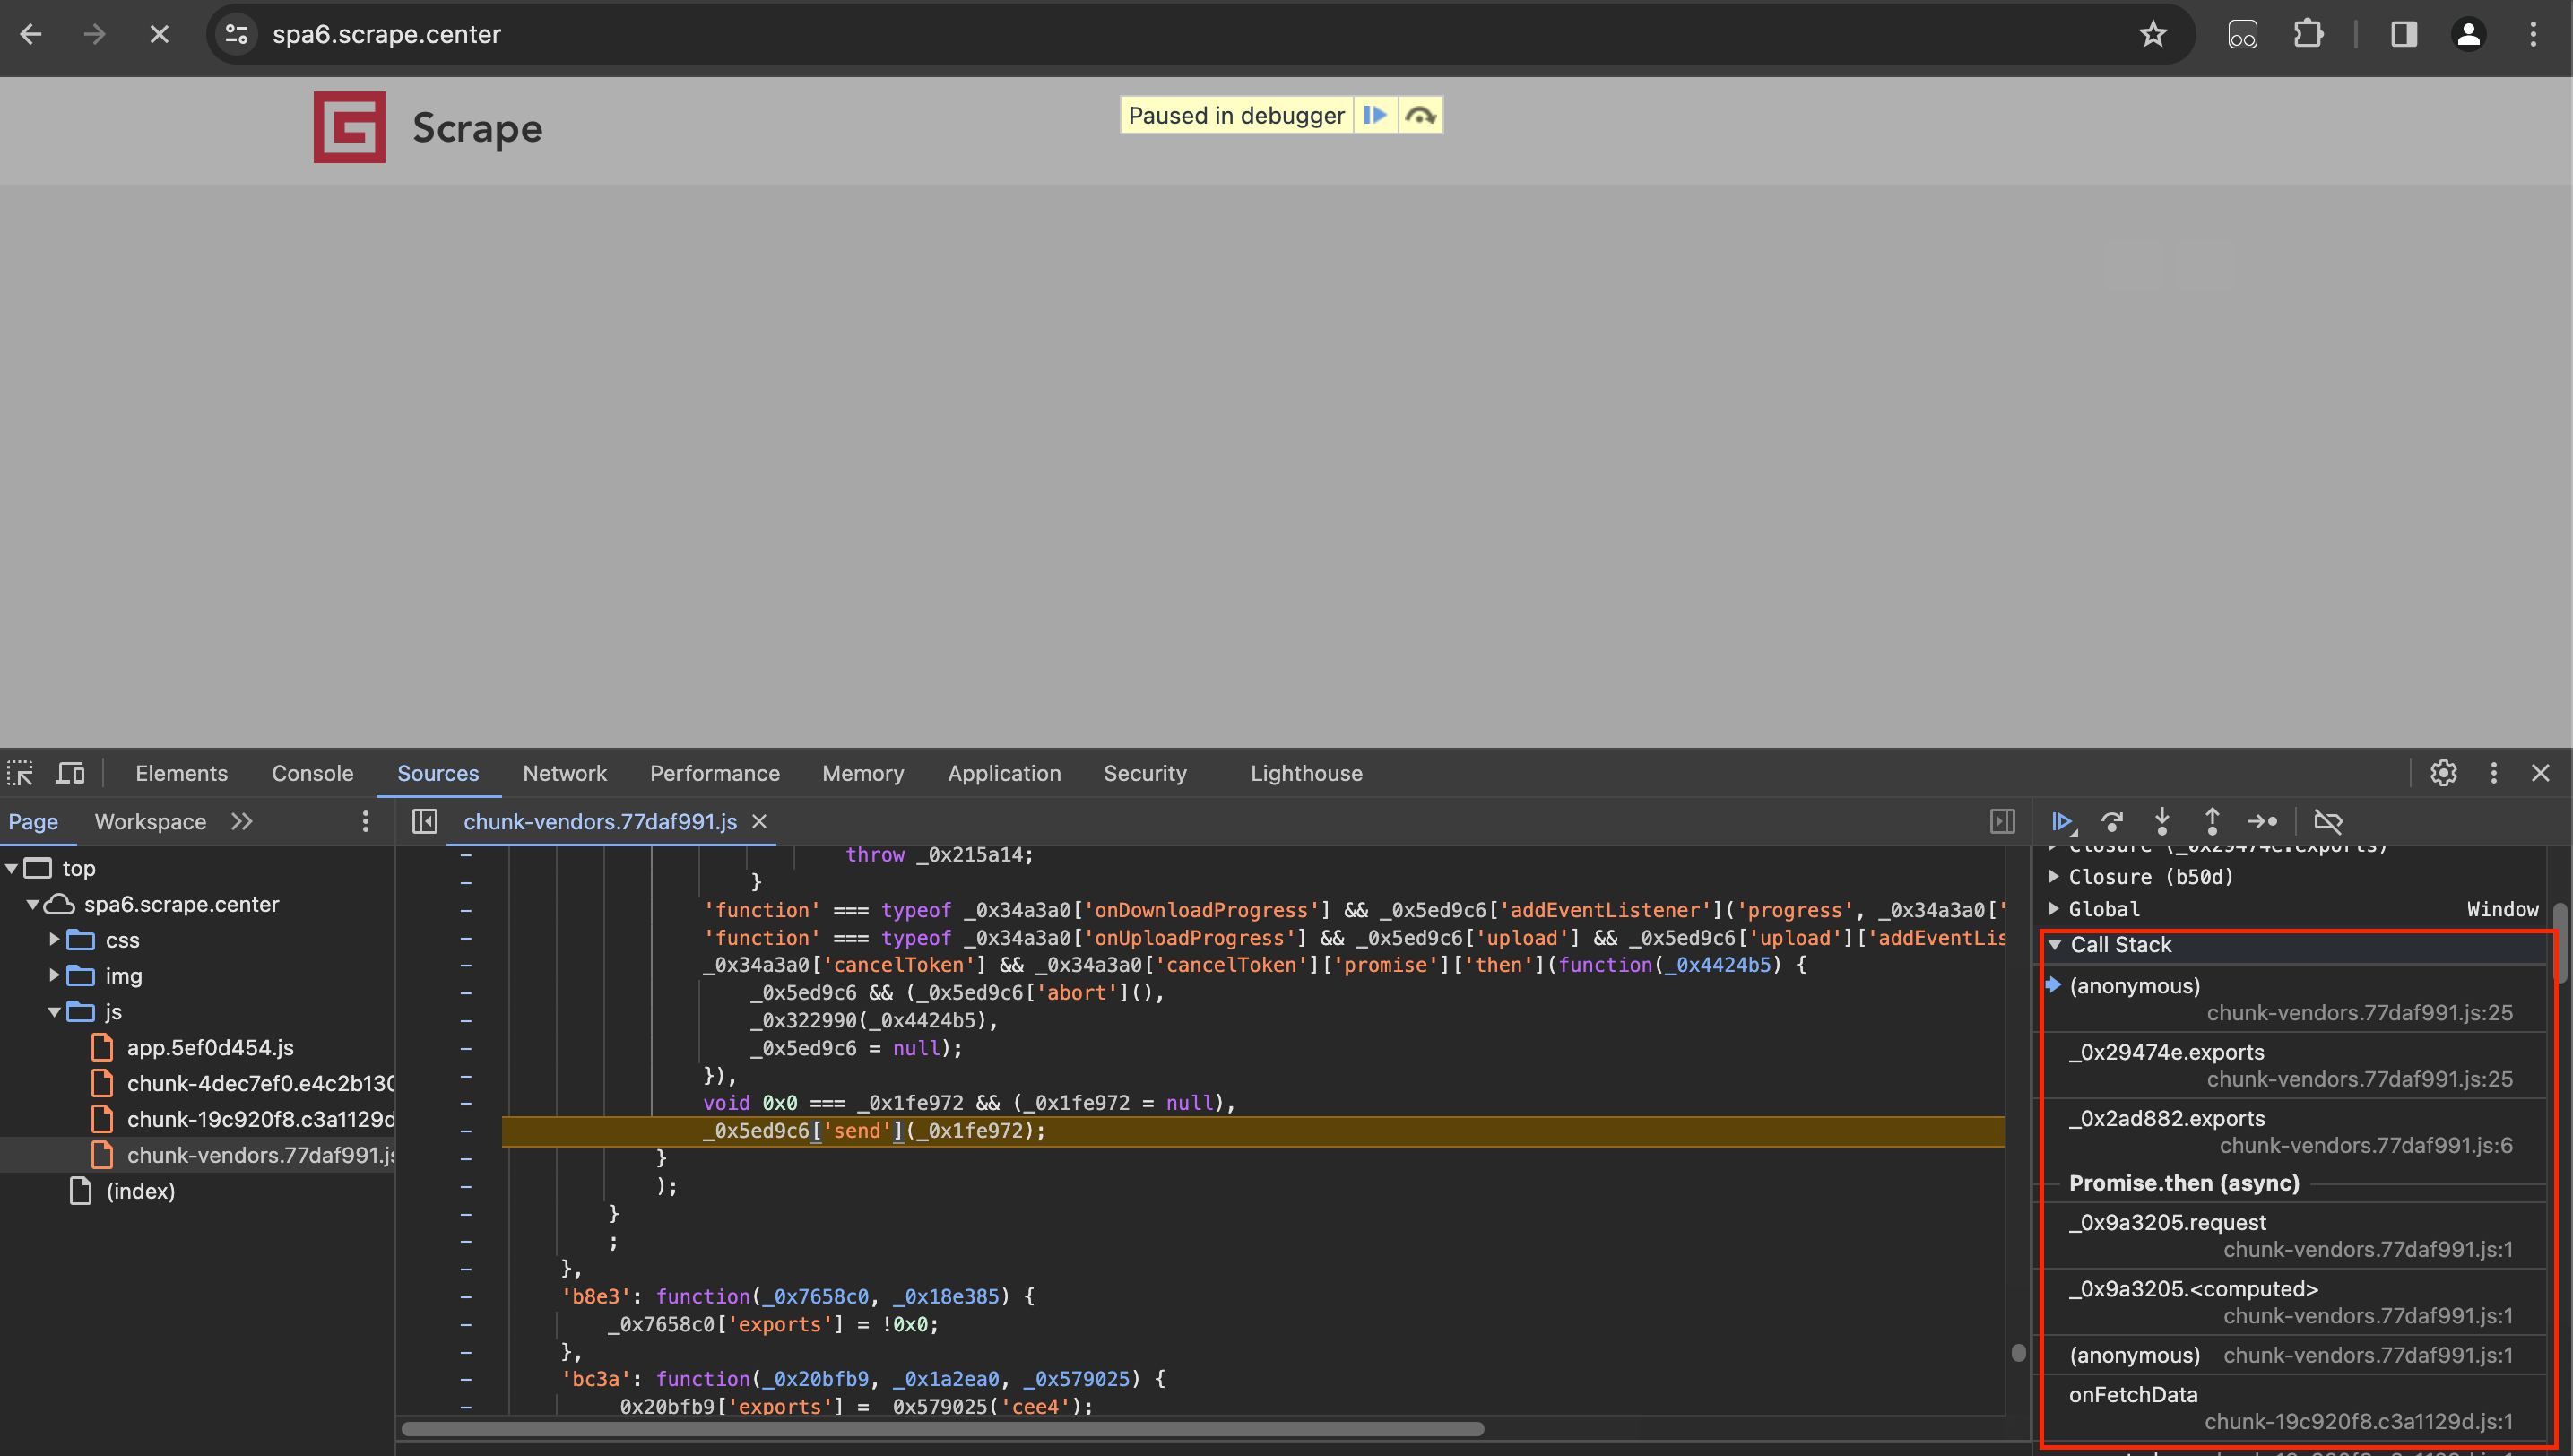Screen dimensions: 2573x1456
Task: Resume script execution in debugger toolbar
Action: [2061, 822]
